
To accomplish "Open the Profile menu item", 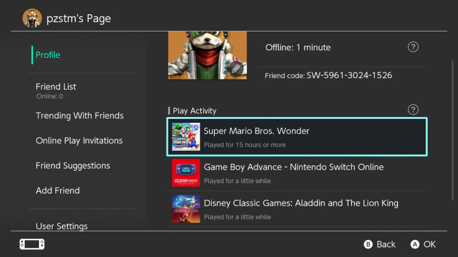I will click(x=48, y=55).
